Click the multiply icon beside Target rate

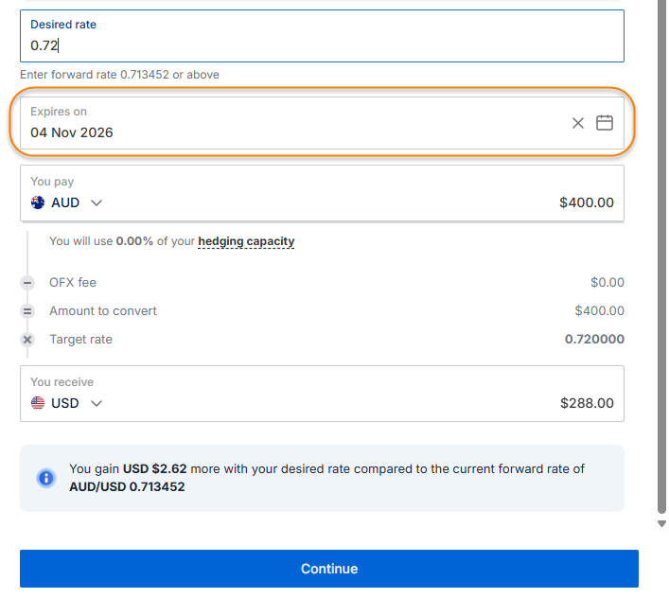pos(27,340)
